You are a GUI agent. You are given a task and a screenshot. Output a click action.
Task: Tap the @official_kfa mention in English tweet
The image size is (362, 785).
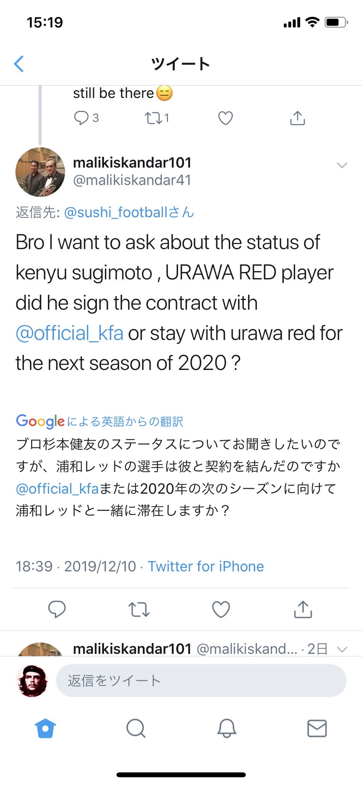(x=69, y=333)
